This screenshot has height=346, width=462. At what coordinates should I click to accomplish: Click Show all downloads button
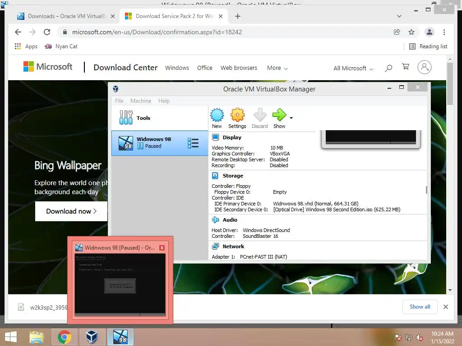(x=420, y=307)
